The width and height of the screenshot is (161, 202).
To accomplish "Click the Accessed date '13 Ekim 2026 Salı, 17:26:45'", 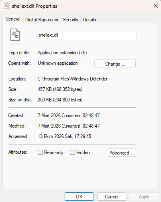I will point(64,136).
